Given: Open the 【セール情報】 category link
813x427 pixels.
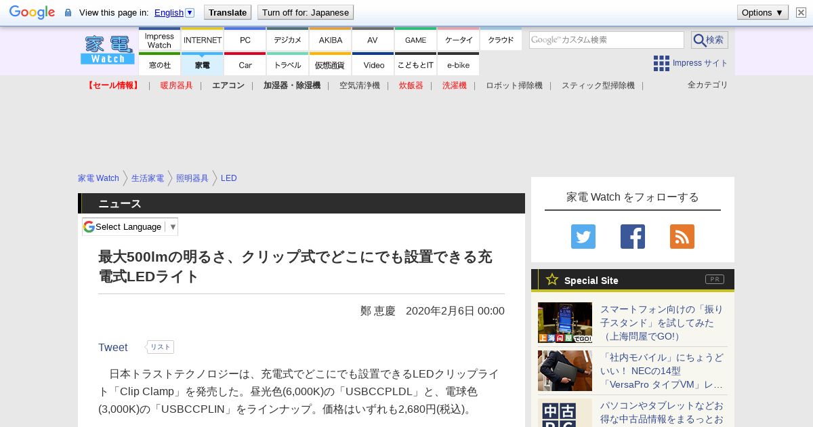Looking at the screenshot, I should (x=112, y=85).
